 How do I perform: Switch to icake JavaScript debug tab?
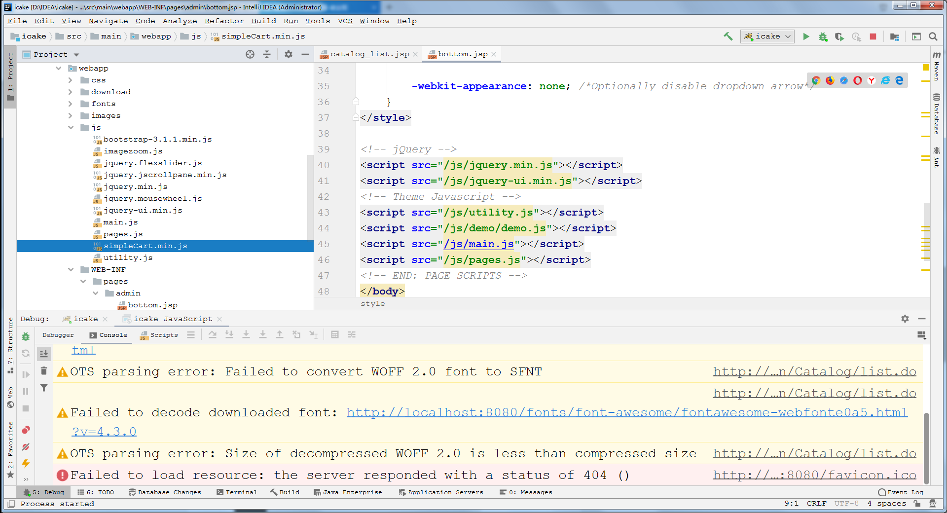(x=173, y=319)
